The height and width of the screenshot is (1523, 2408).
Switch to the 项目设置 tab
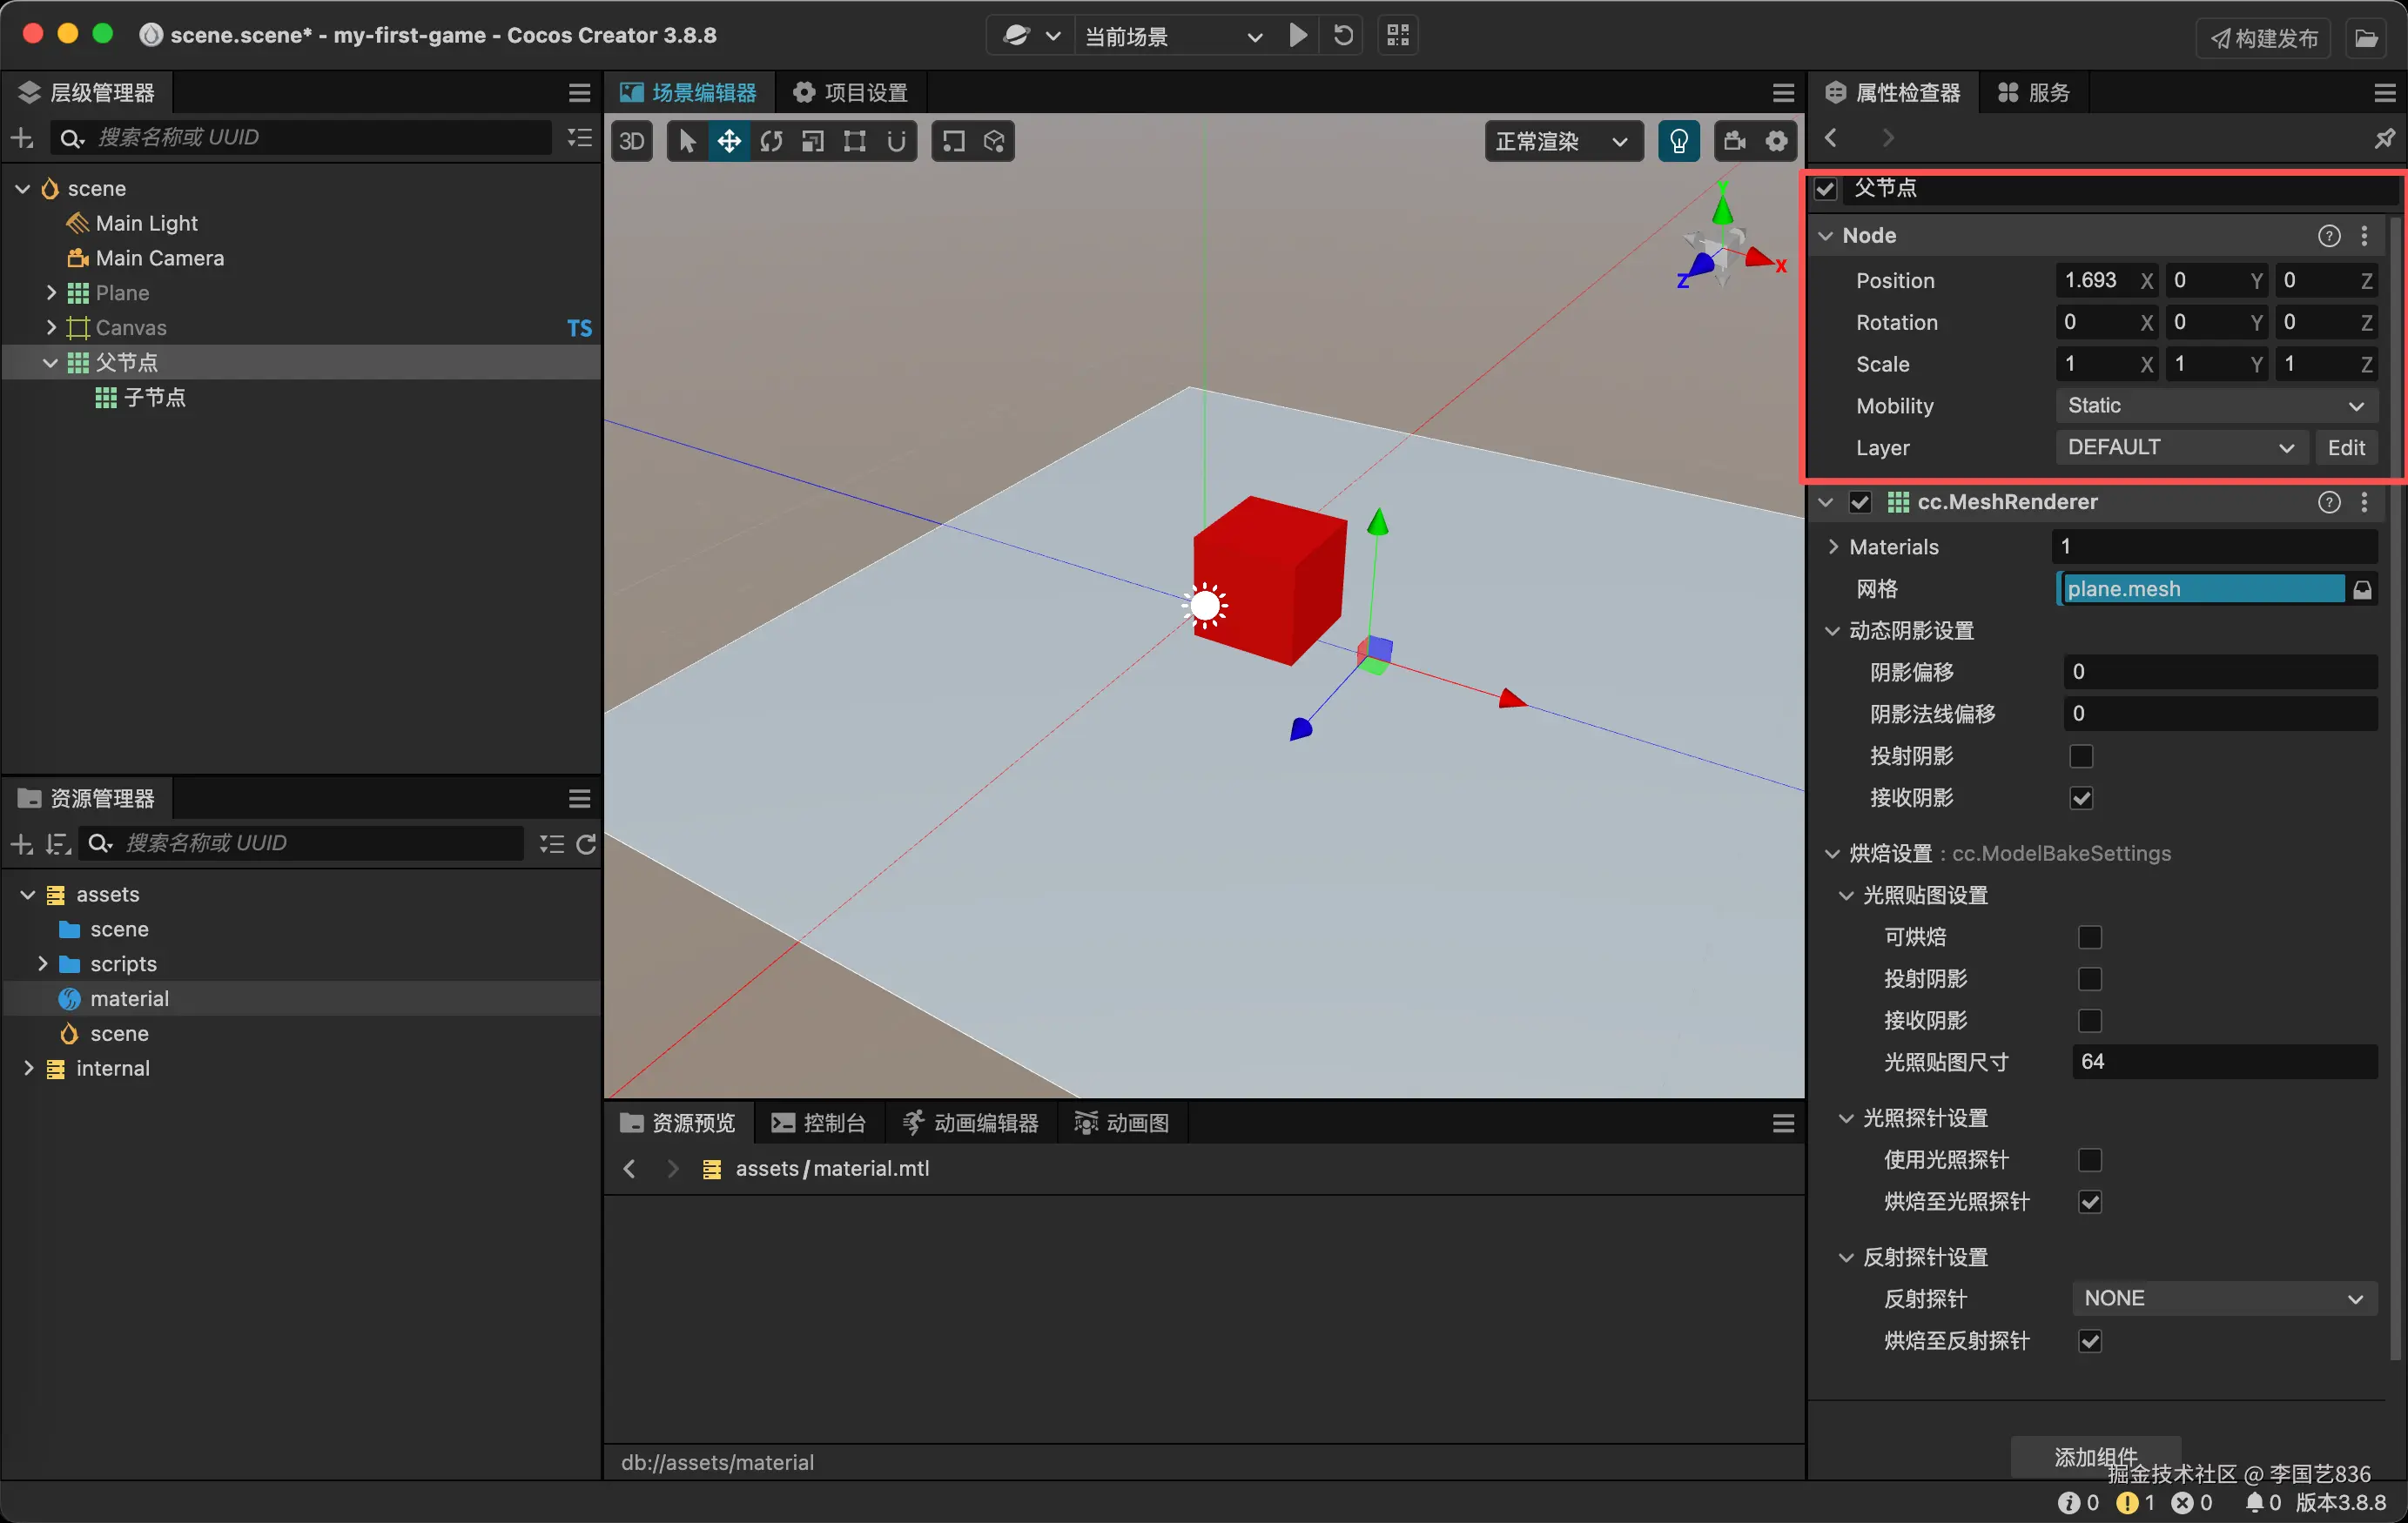(851, 93)
